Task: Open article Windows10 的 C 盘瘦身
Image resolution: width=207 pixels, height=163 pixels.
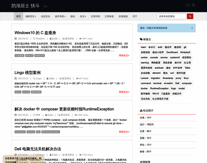Action: [35, 33]
